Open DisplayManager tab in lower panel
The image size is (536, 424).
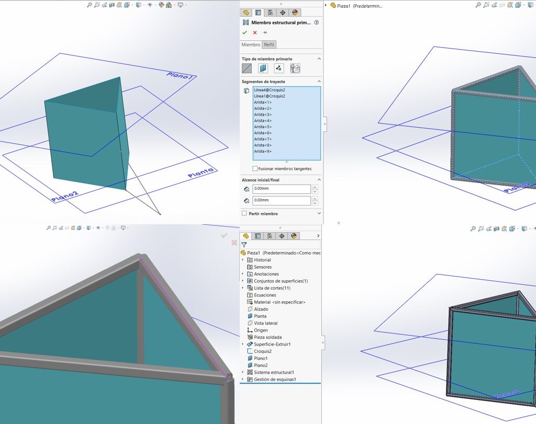pos(294,236)
